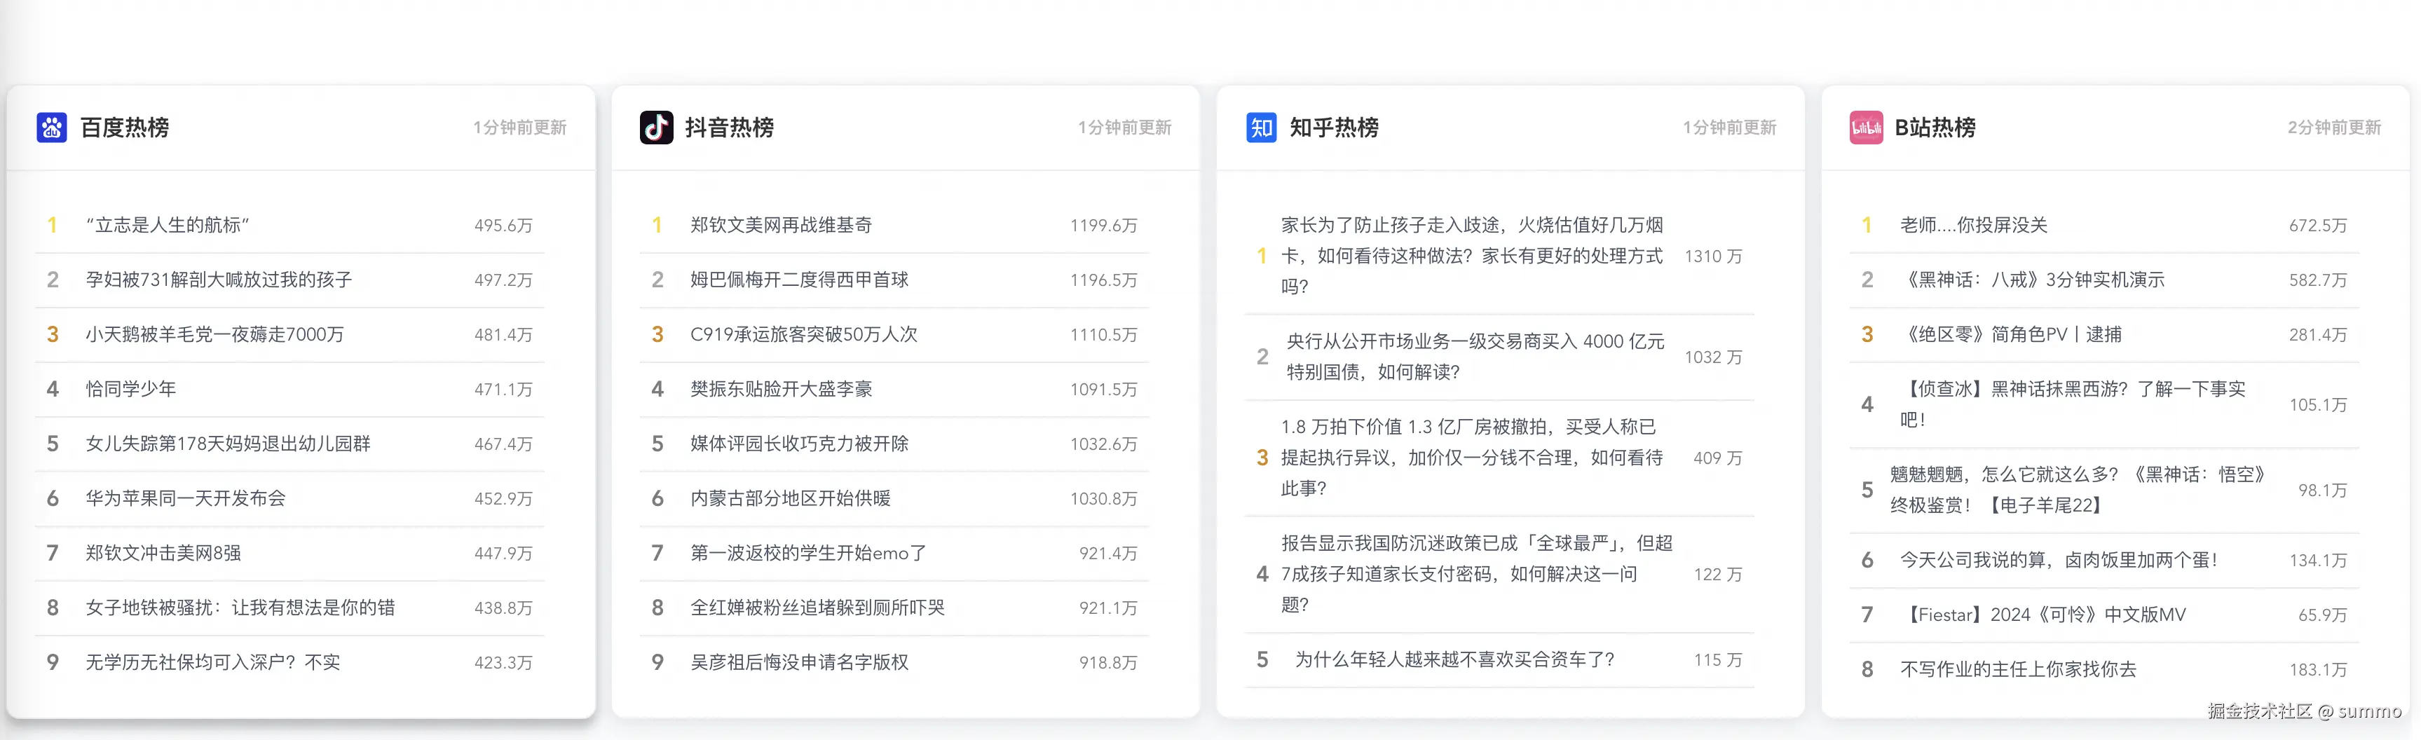
Task: Click heat value 672.5万 in Bilibili list
Action: click(x=2318, y=226)
